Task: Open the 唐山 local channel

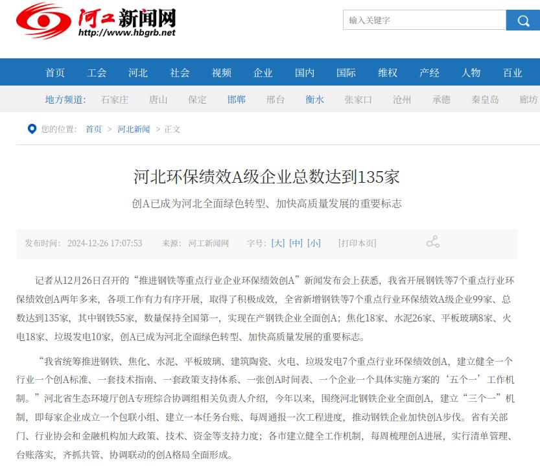Action: pyautogui.click(x=158, y=100)
